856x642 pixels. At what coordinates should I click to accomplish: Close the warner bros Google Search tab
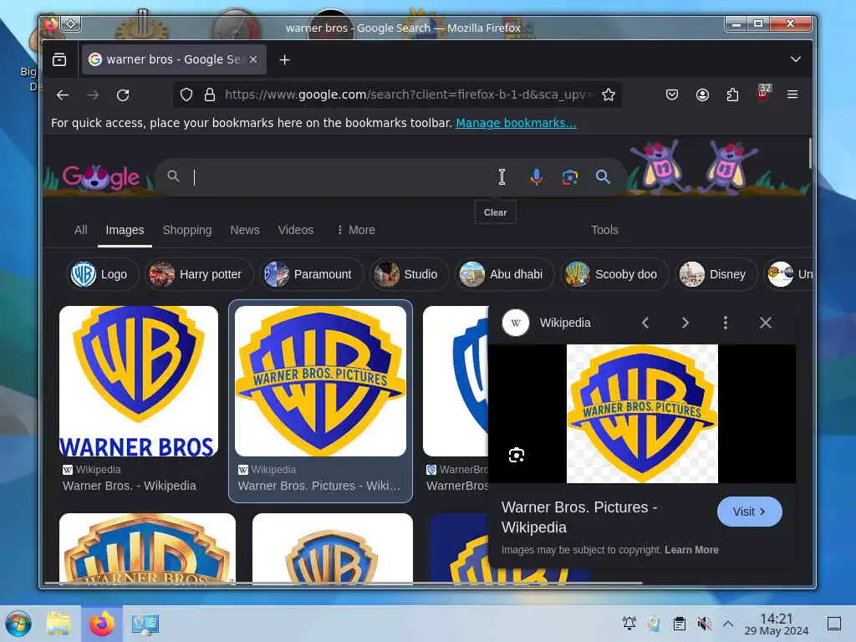click(x=253, y=59)
